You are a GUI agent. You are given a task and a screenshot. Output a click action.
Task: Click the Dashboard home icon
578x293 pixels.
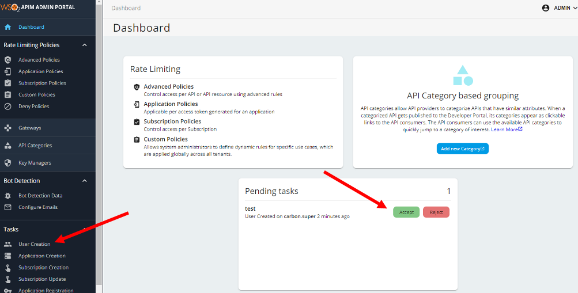tap(7, 27)
